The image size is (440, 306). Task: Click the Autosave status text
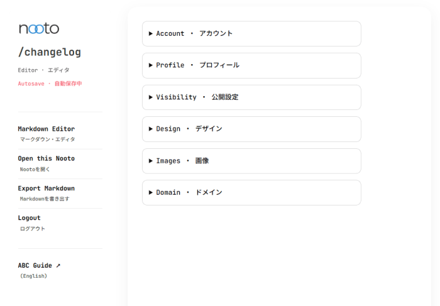[x=50, y=84]
